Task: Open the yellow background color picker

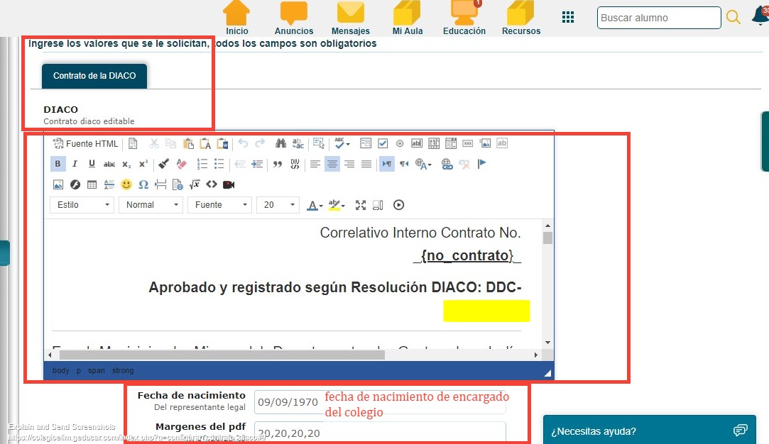Action: pos(337,205)
